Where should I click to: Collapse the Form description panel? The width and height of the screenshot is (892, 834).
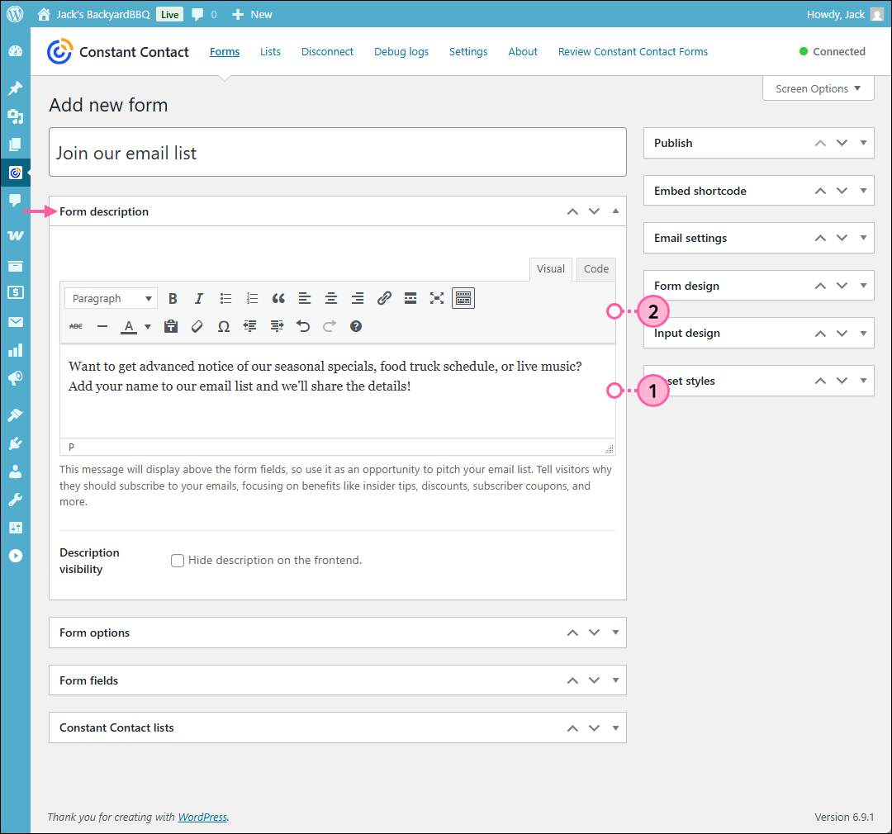coord(615,211)
